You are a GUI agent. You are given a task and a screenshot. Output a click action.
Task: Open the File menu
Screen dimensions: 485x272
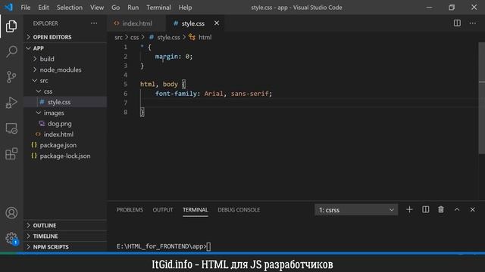[25, 8]
